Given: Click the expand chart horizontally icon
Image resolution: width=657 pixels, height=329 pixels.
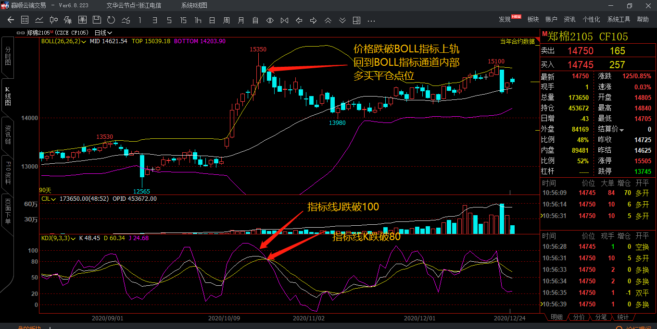Looking at the screenshot, I should 270,20.
